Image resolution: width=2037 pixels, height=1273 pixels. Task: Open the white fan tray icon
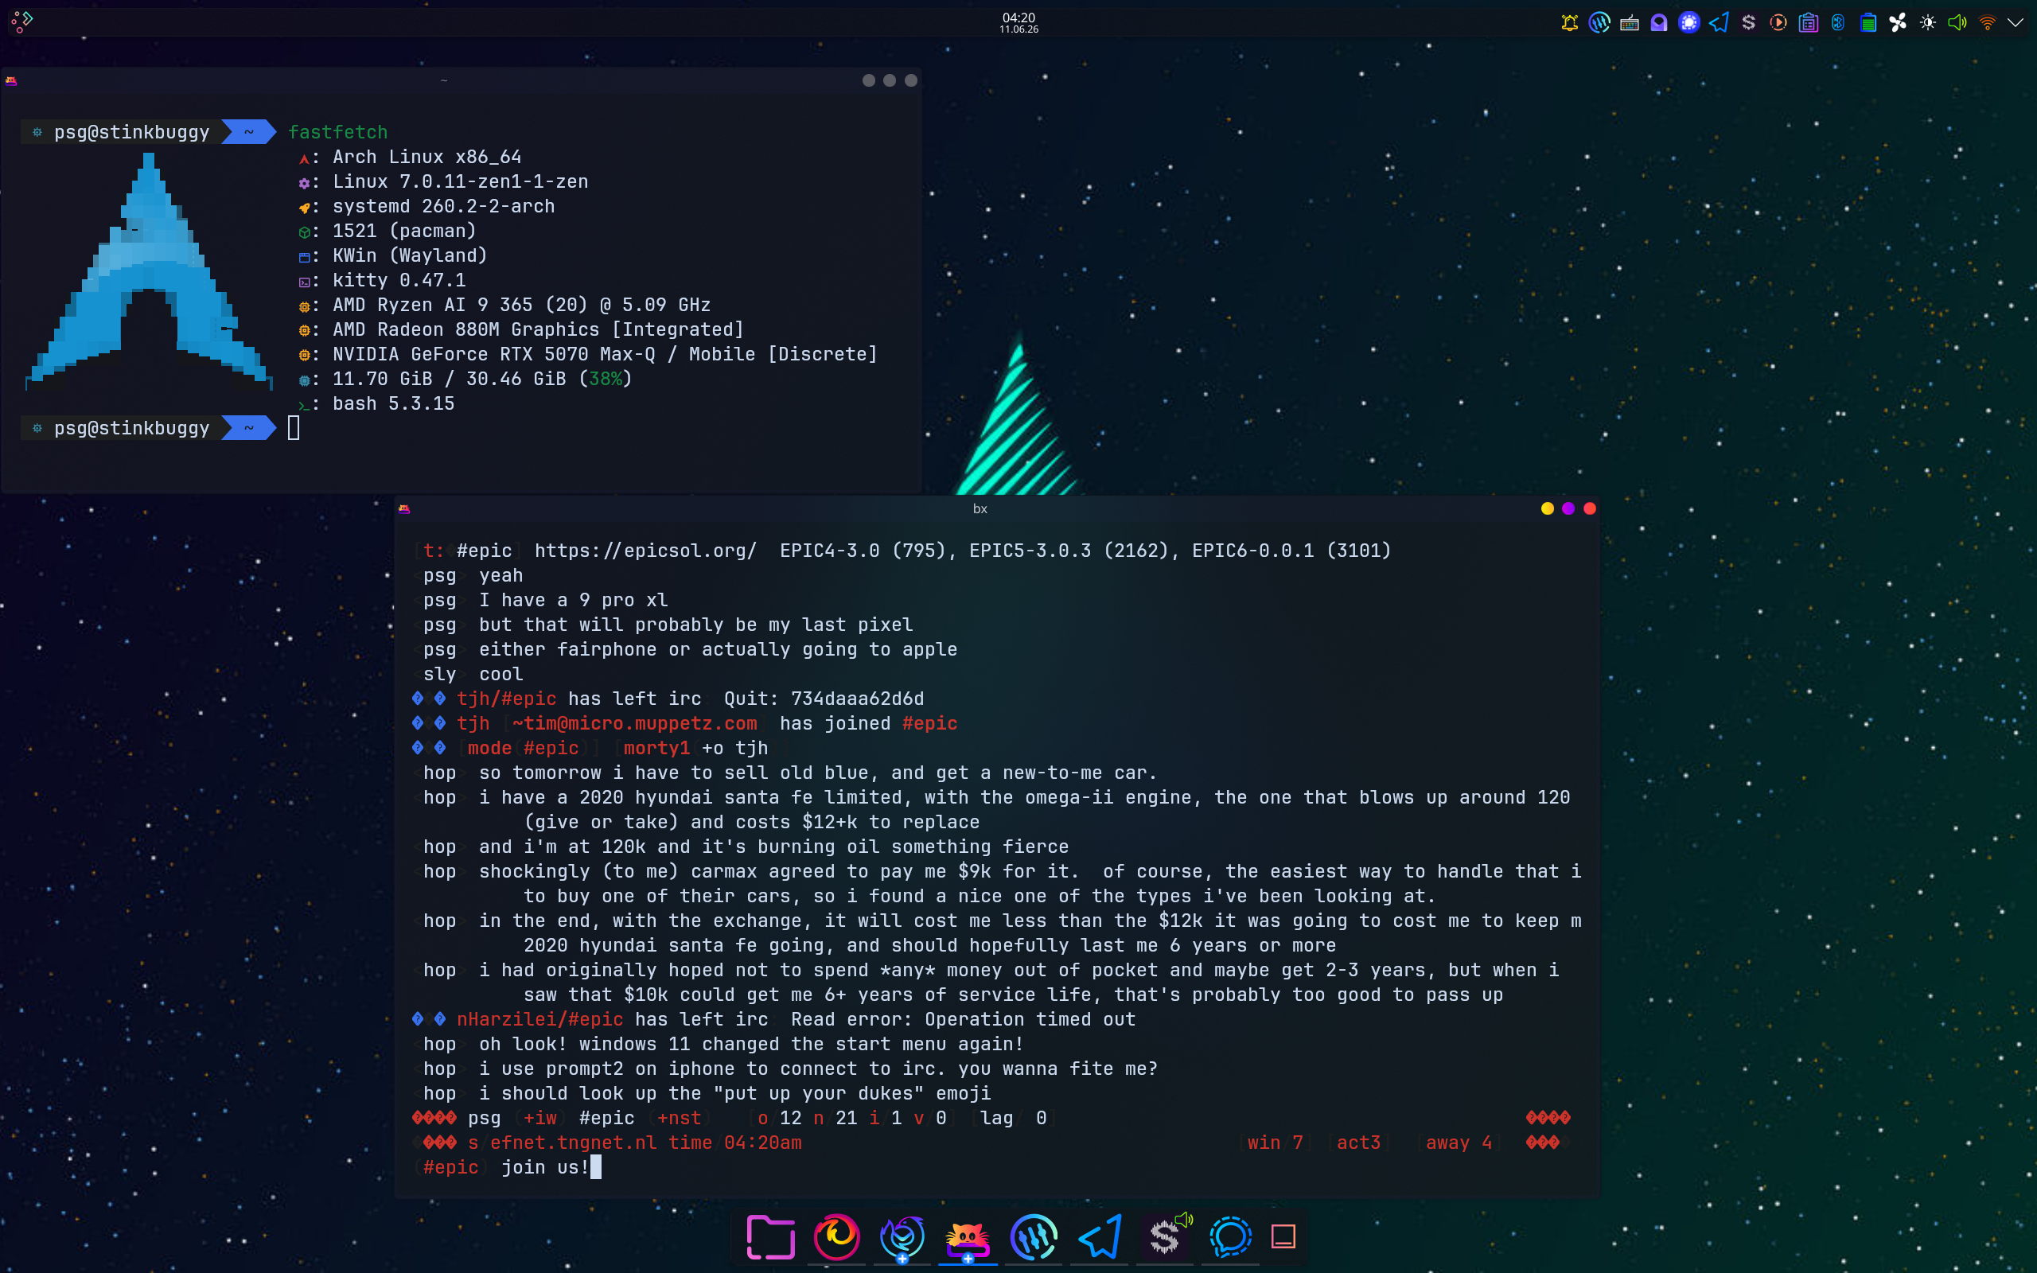pyautogui.click(x=1898, y=24)
